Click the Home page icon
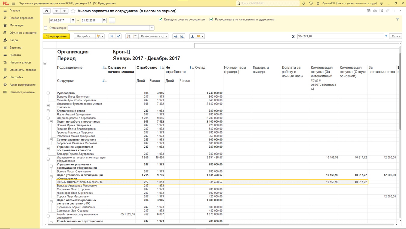406x229 pixels. coord(47,11)
